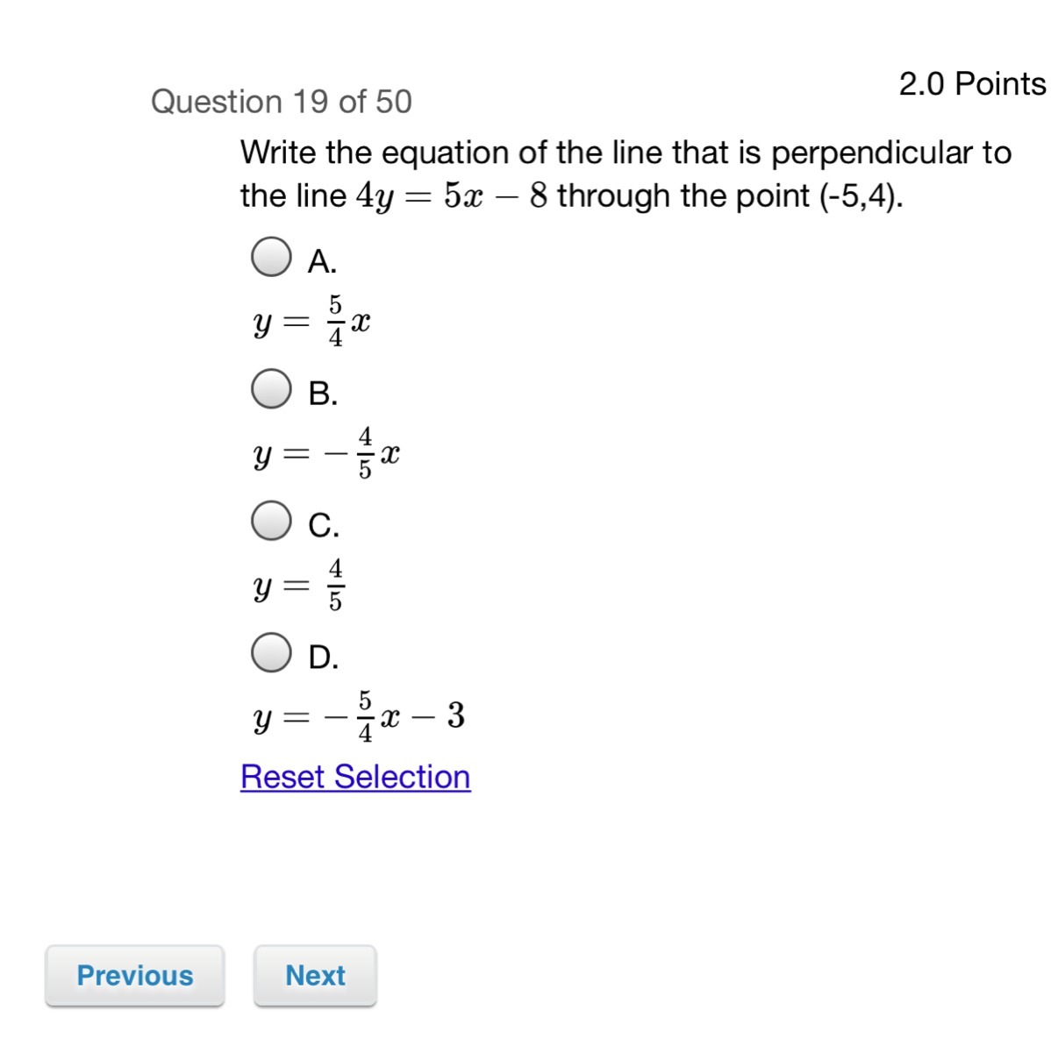The height and width of the screenshot is (1052, 1051).
Task: Click the 'A.' answer label
Action: point(322,261)
